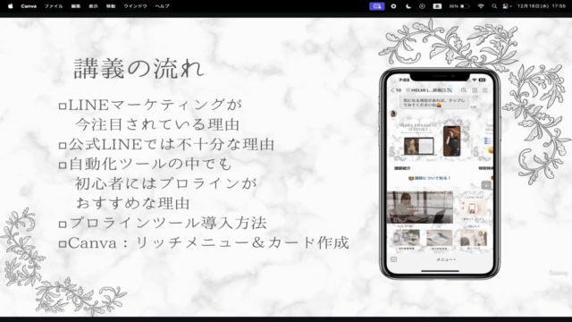Open the Canva application menu
The width and height of the screenshot is (572, 322).
click(x=29, y=6)
